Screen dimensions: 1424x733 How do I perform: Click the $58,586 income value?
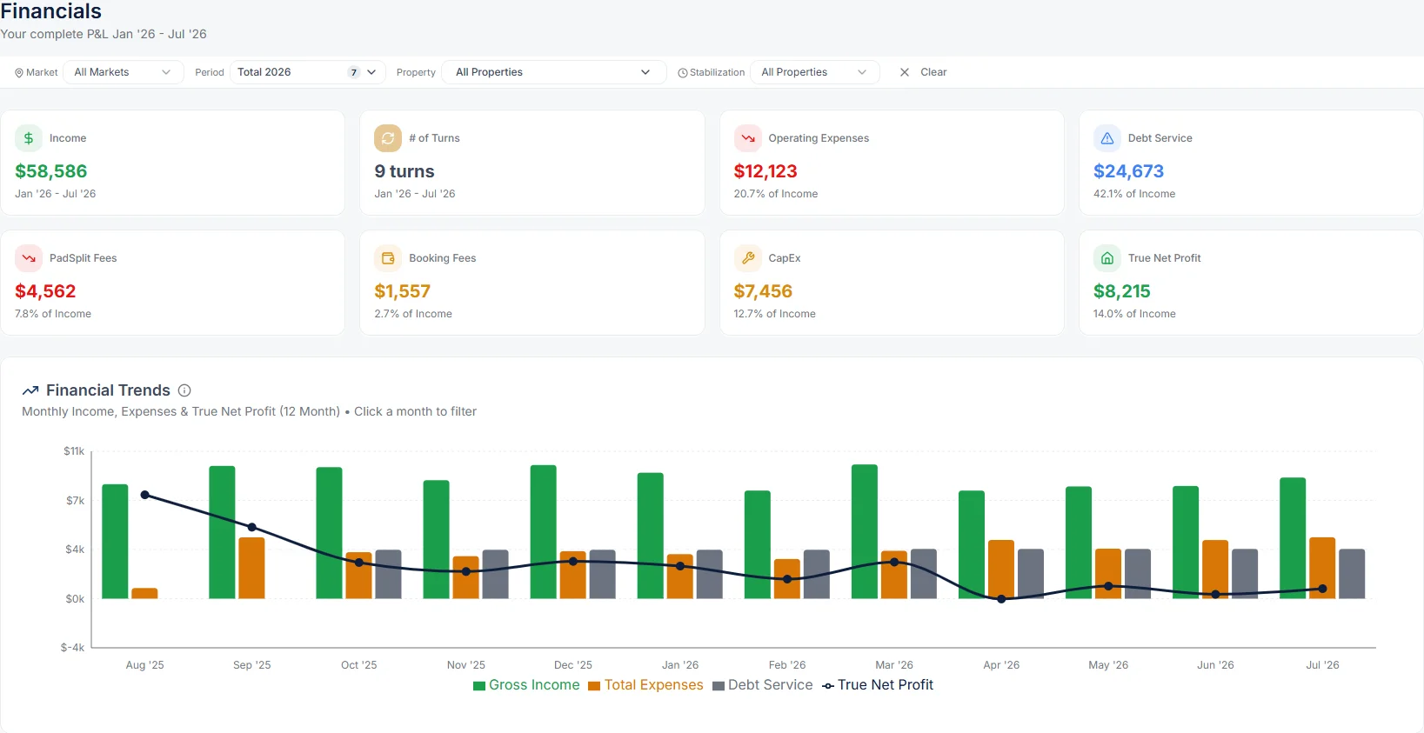[51, 171]
